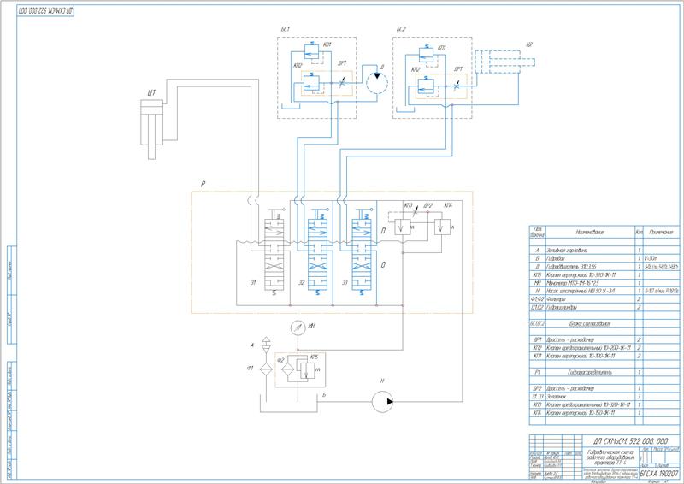The width and height of the screenshot is (684, 484).
Task: Click the 'БС2' block label
Action: click(401, 29)
